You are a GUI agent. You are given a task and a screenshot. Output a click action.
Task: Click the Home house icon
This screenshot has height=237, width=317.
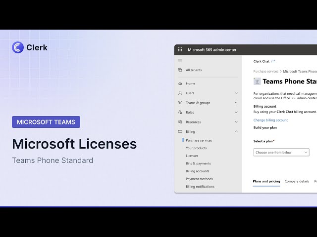tap(180, 83)
